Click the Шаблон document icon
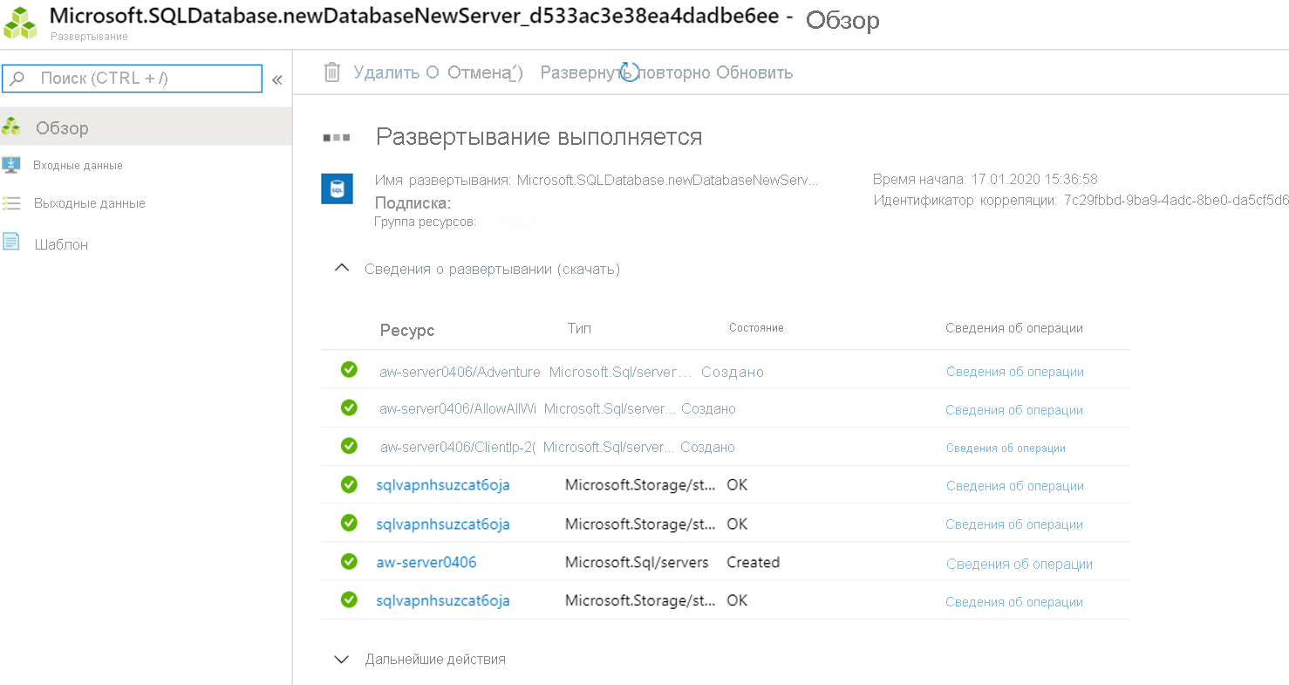The height and width of the screenshot is (685, 1289). 11,242
